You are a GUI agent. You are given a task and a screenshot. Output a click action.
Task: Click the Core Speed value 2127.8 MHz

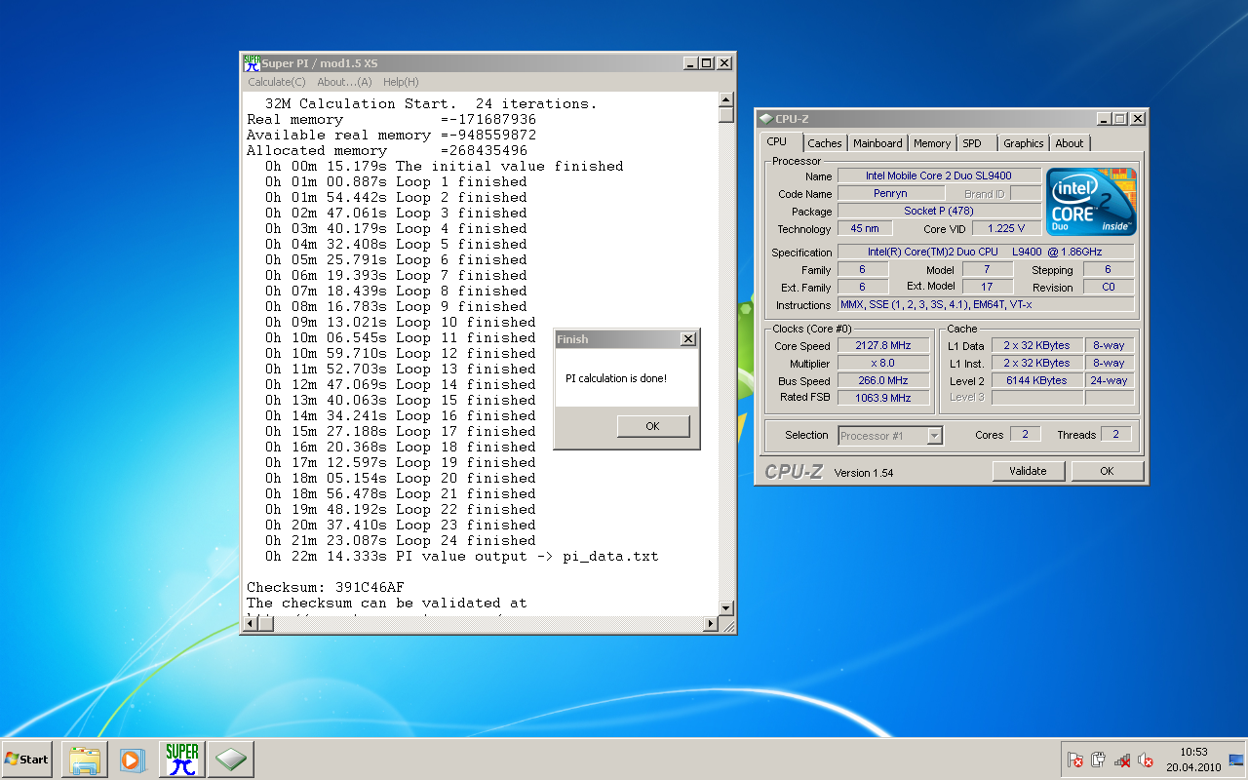(881, 346)
